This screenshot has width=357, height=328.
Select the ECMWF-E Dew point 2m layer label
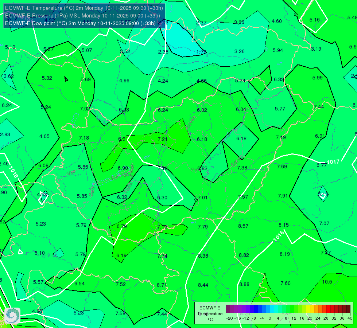pyautogui.click(x=80, y=23)
